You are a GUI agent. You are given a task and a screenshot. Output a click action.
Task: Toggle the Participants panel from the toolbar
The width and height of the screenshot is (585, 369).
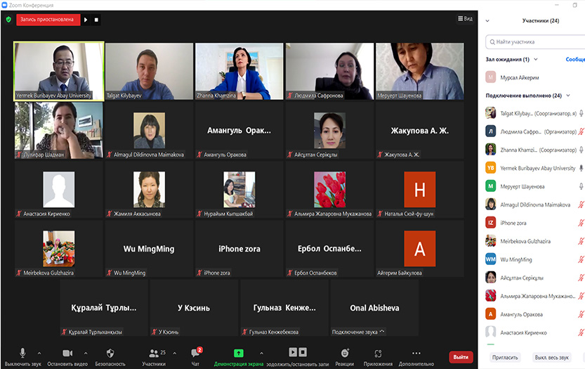[153, 353]
